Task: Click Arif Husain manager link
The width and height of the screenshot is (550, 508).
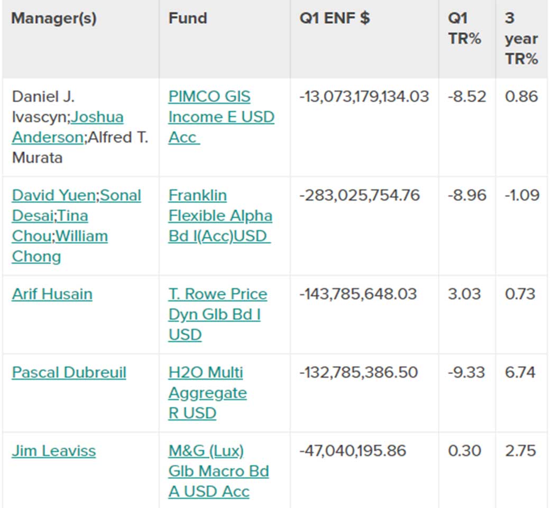Action: [52, 295]
